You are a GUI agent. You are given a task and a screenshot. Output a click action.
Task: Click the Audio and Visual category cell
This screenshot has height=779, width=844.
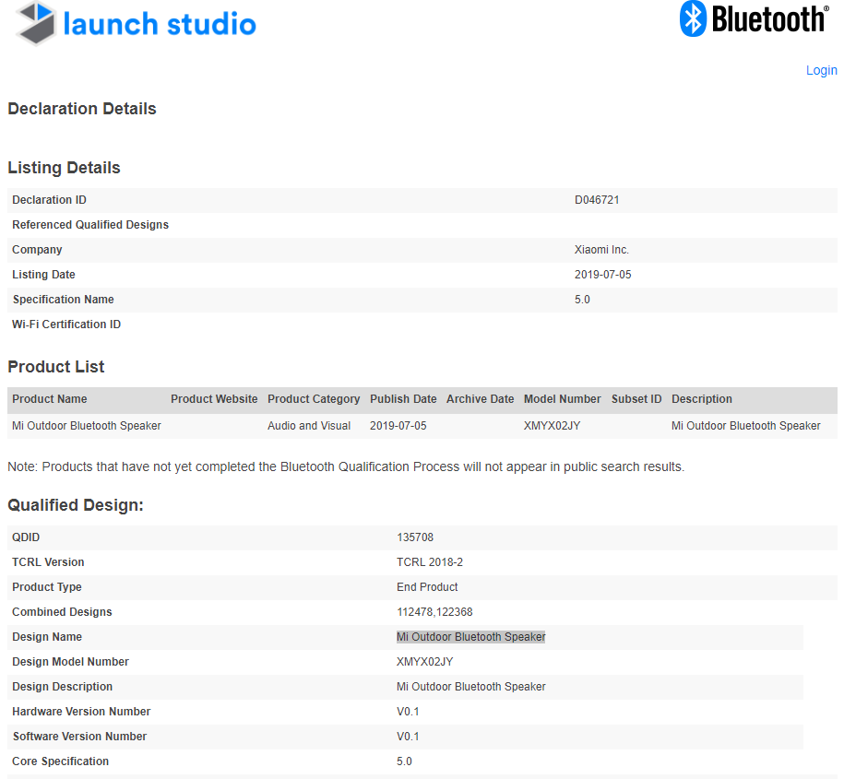coord(309,426)
